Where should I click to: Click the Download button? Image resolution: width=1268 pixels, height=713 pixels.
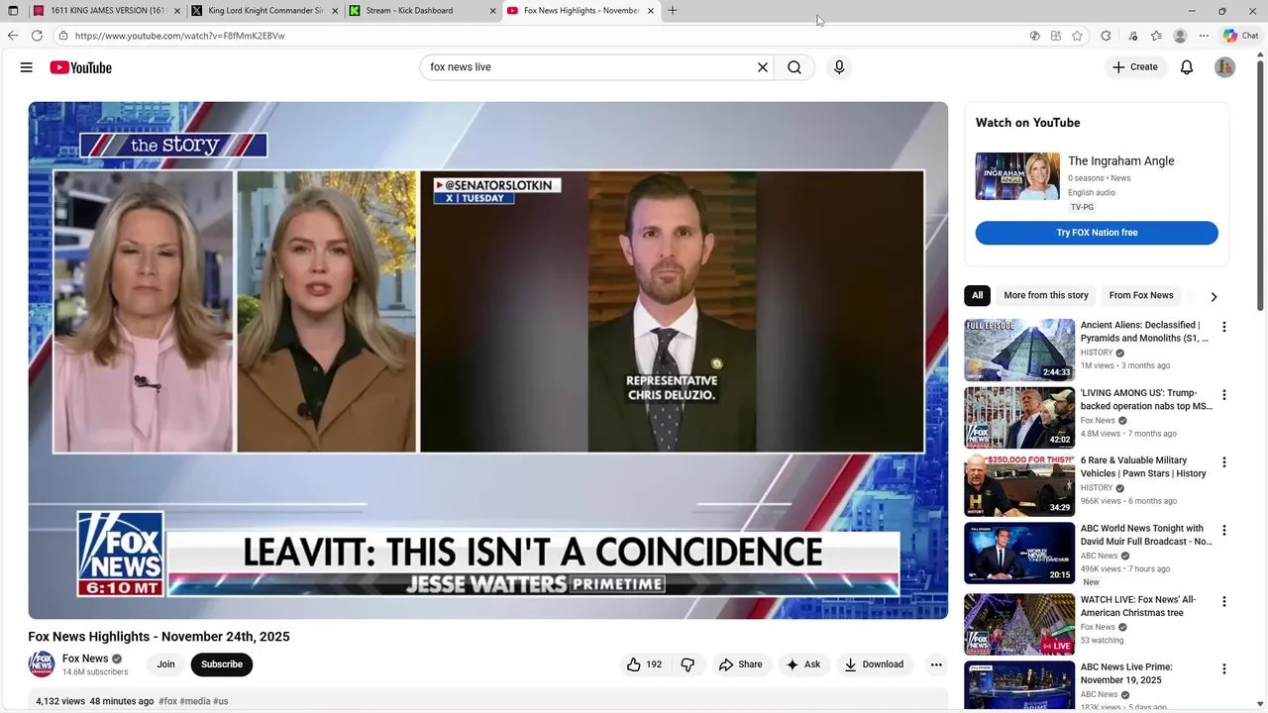click(x=874, y=664)
